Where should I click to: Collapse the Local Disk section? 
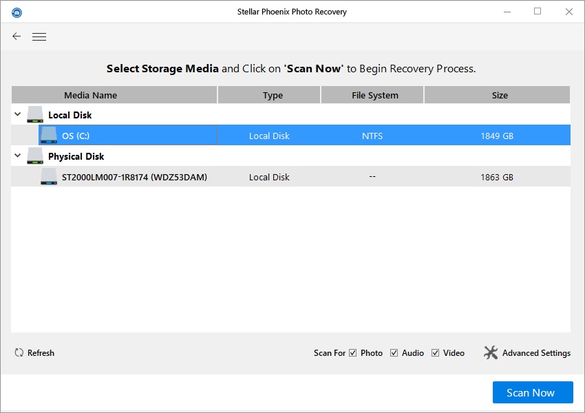tap(17, 114)
